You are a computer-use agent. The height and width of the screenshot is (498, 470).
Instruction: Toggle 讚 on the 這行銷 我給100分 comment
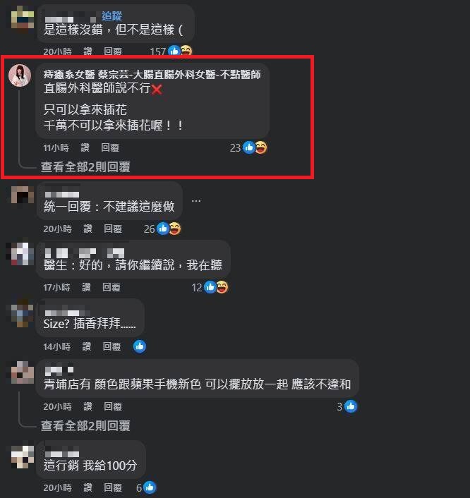click(x=88, y=487)
